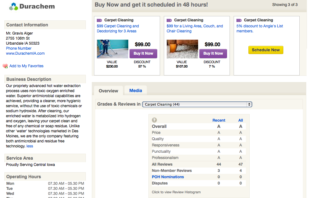Screen dimensions: 311x198
Task: Click the 'All Reviews' recent count 44
Action: [x=219, y=164]
